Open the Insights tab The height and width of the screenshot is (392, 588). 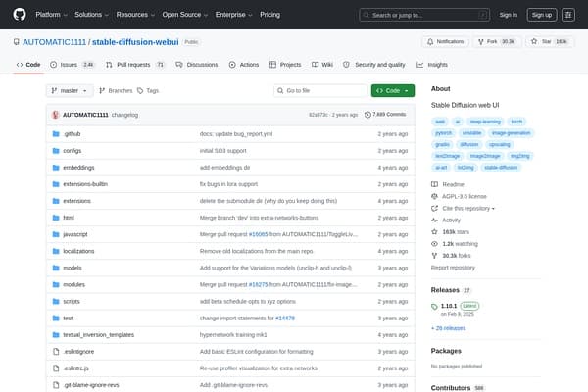tap(432, 65)
